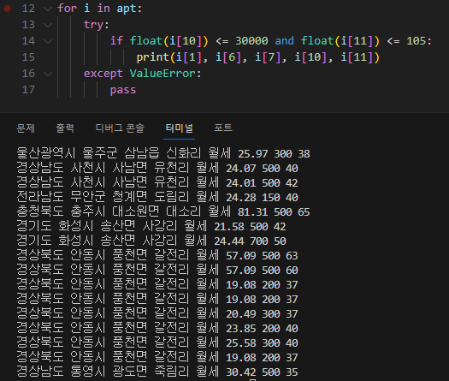Click terminal row ending 24.01 500 42
This screenshot has height=381, width=449.
157,182
